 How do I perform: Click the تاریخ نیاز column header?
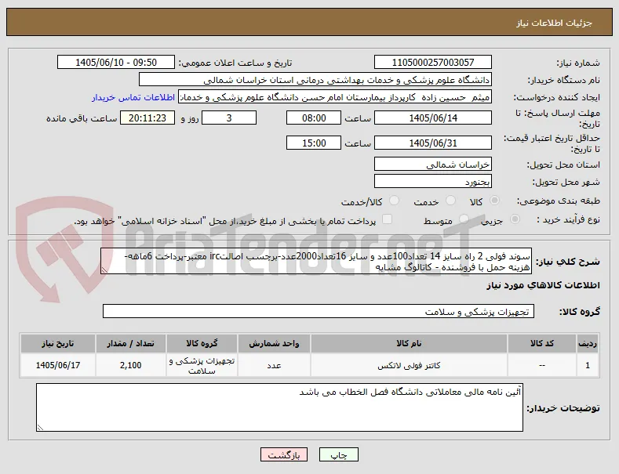(x=57, y=343)
